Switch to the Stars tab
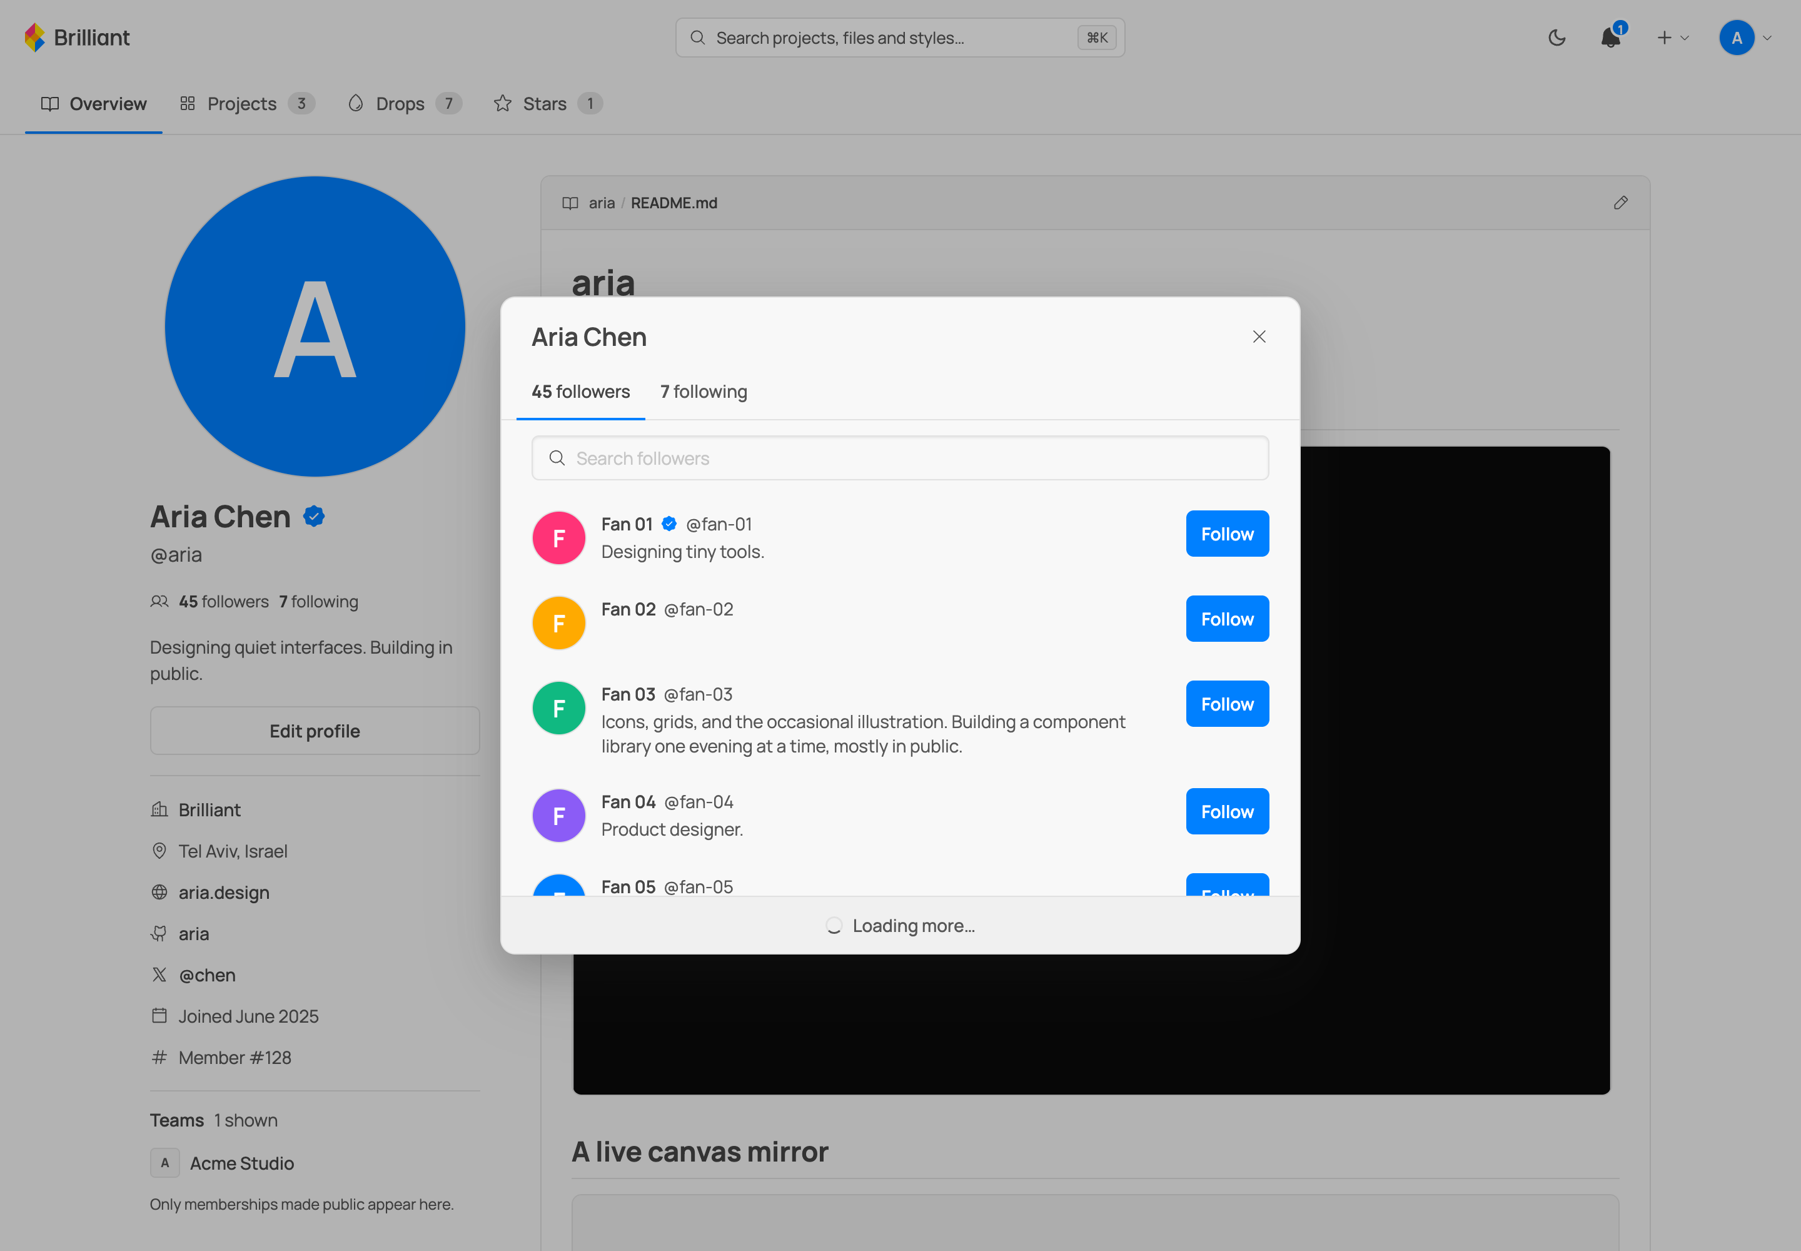 point(548,103)
